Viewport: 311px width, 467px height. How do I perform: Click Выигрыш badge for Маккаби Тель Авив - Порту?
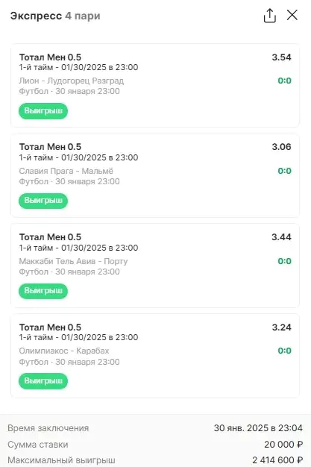point(43,291)
